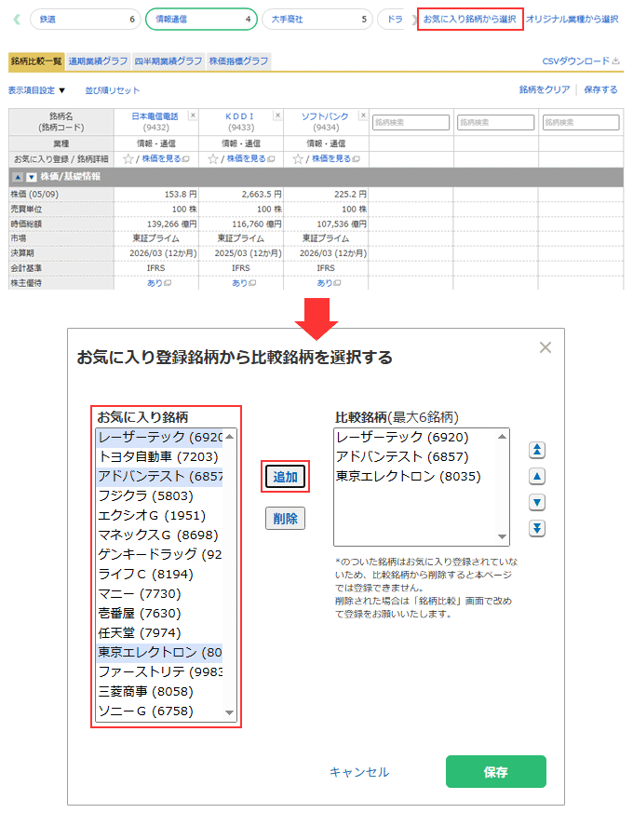633x813 pixels.
Task: Move selected stock to top of comparison list
Action: [536, 450]
